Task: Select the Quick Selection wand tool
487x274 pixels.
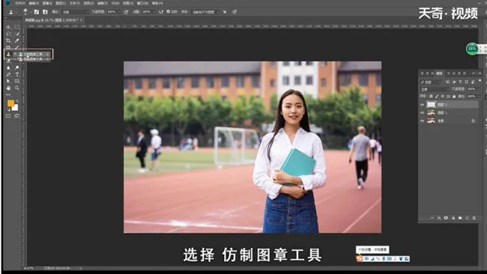Action: [17, 34]
